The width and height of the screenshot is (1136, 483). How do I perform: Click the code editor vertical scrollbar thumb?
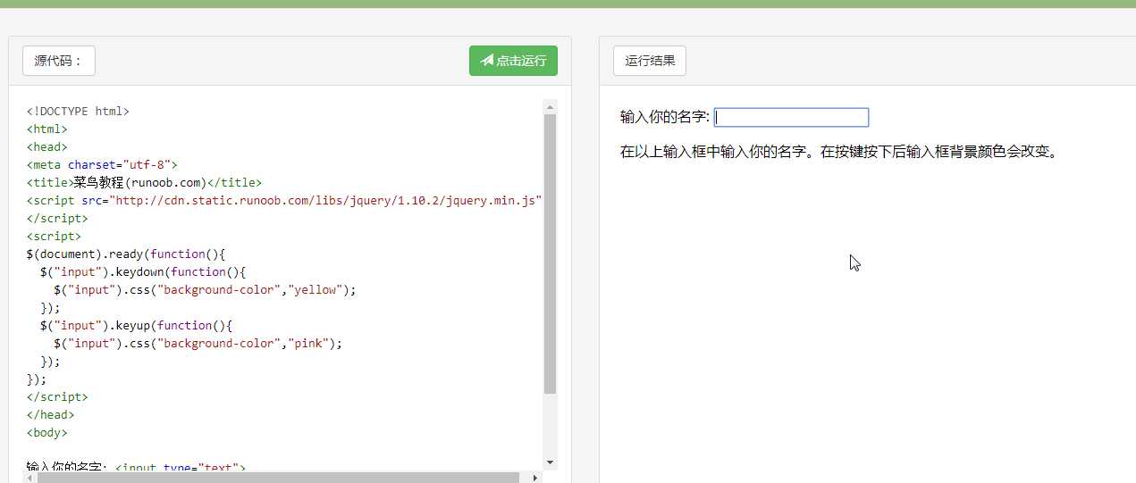click(x=550, y=254)
